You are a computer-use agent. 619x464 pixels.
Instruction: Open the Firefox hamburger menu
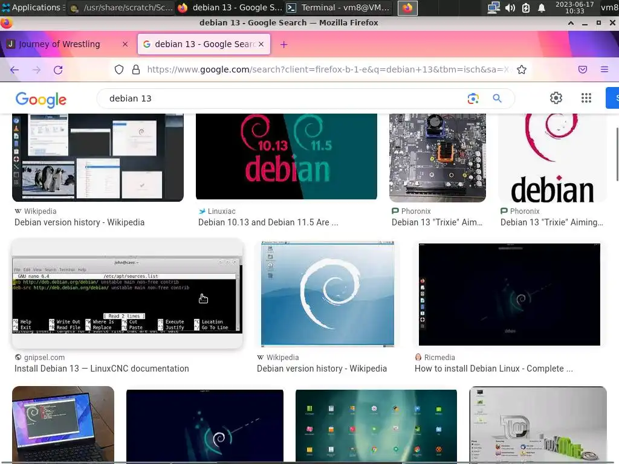tap(604, 70)
